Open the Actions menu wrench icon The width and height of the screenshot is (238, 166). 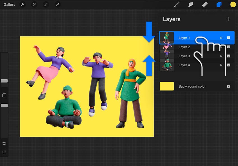click(x=23, y=4)
